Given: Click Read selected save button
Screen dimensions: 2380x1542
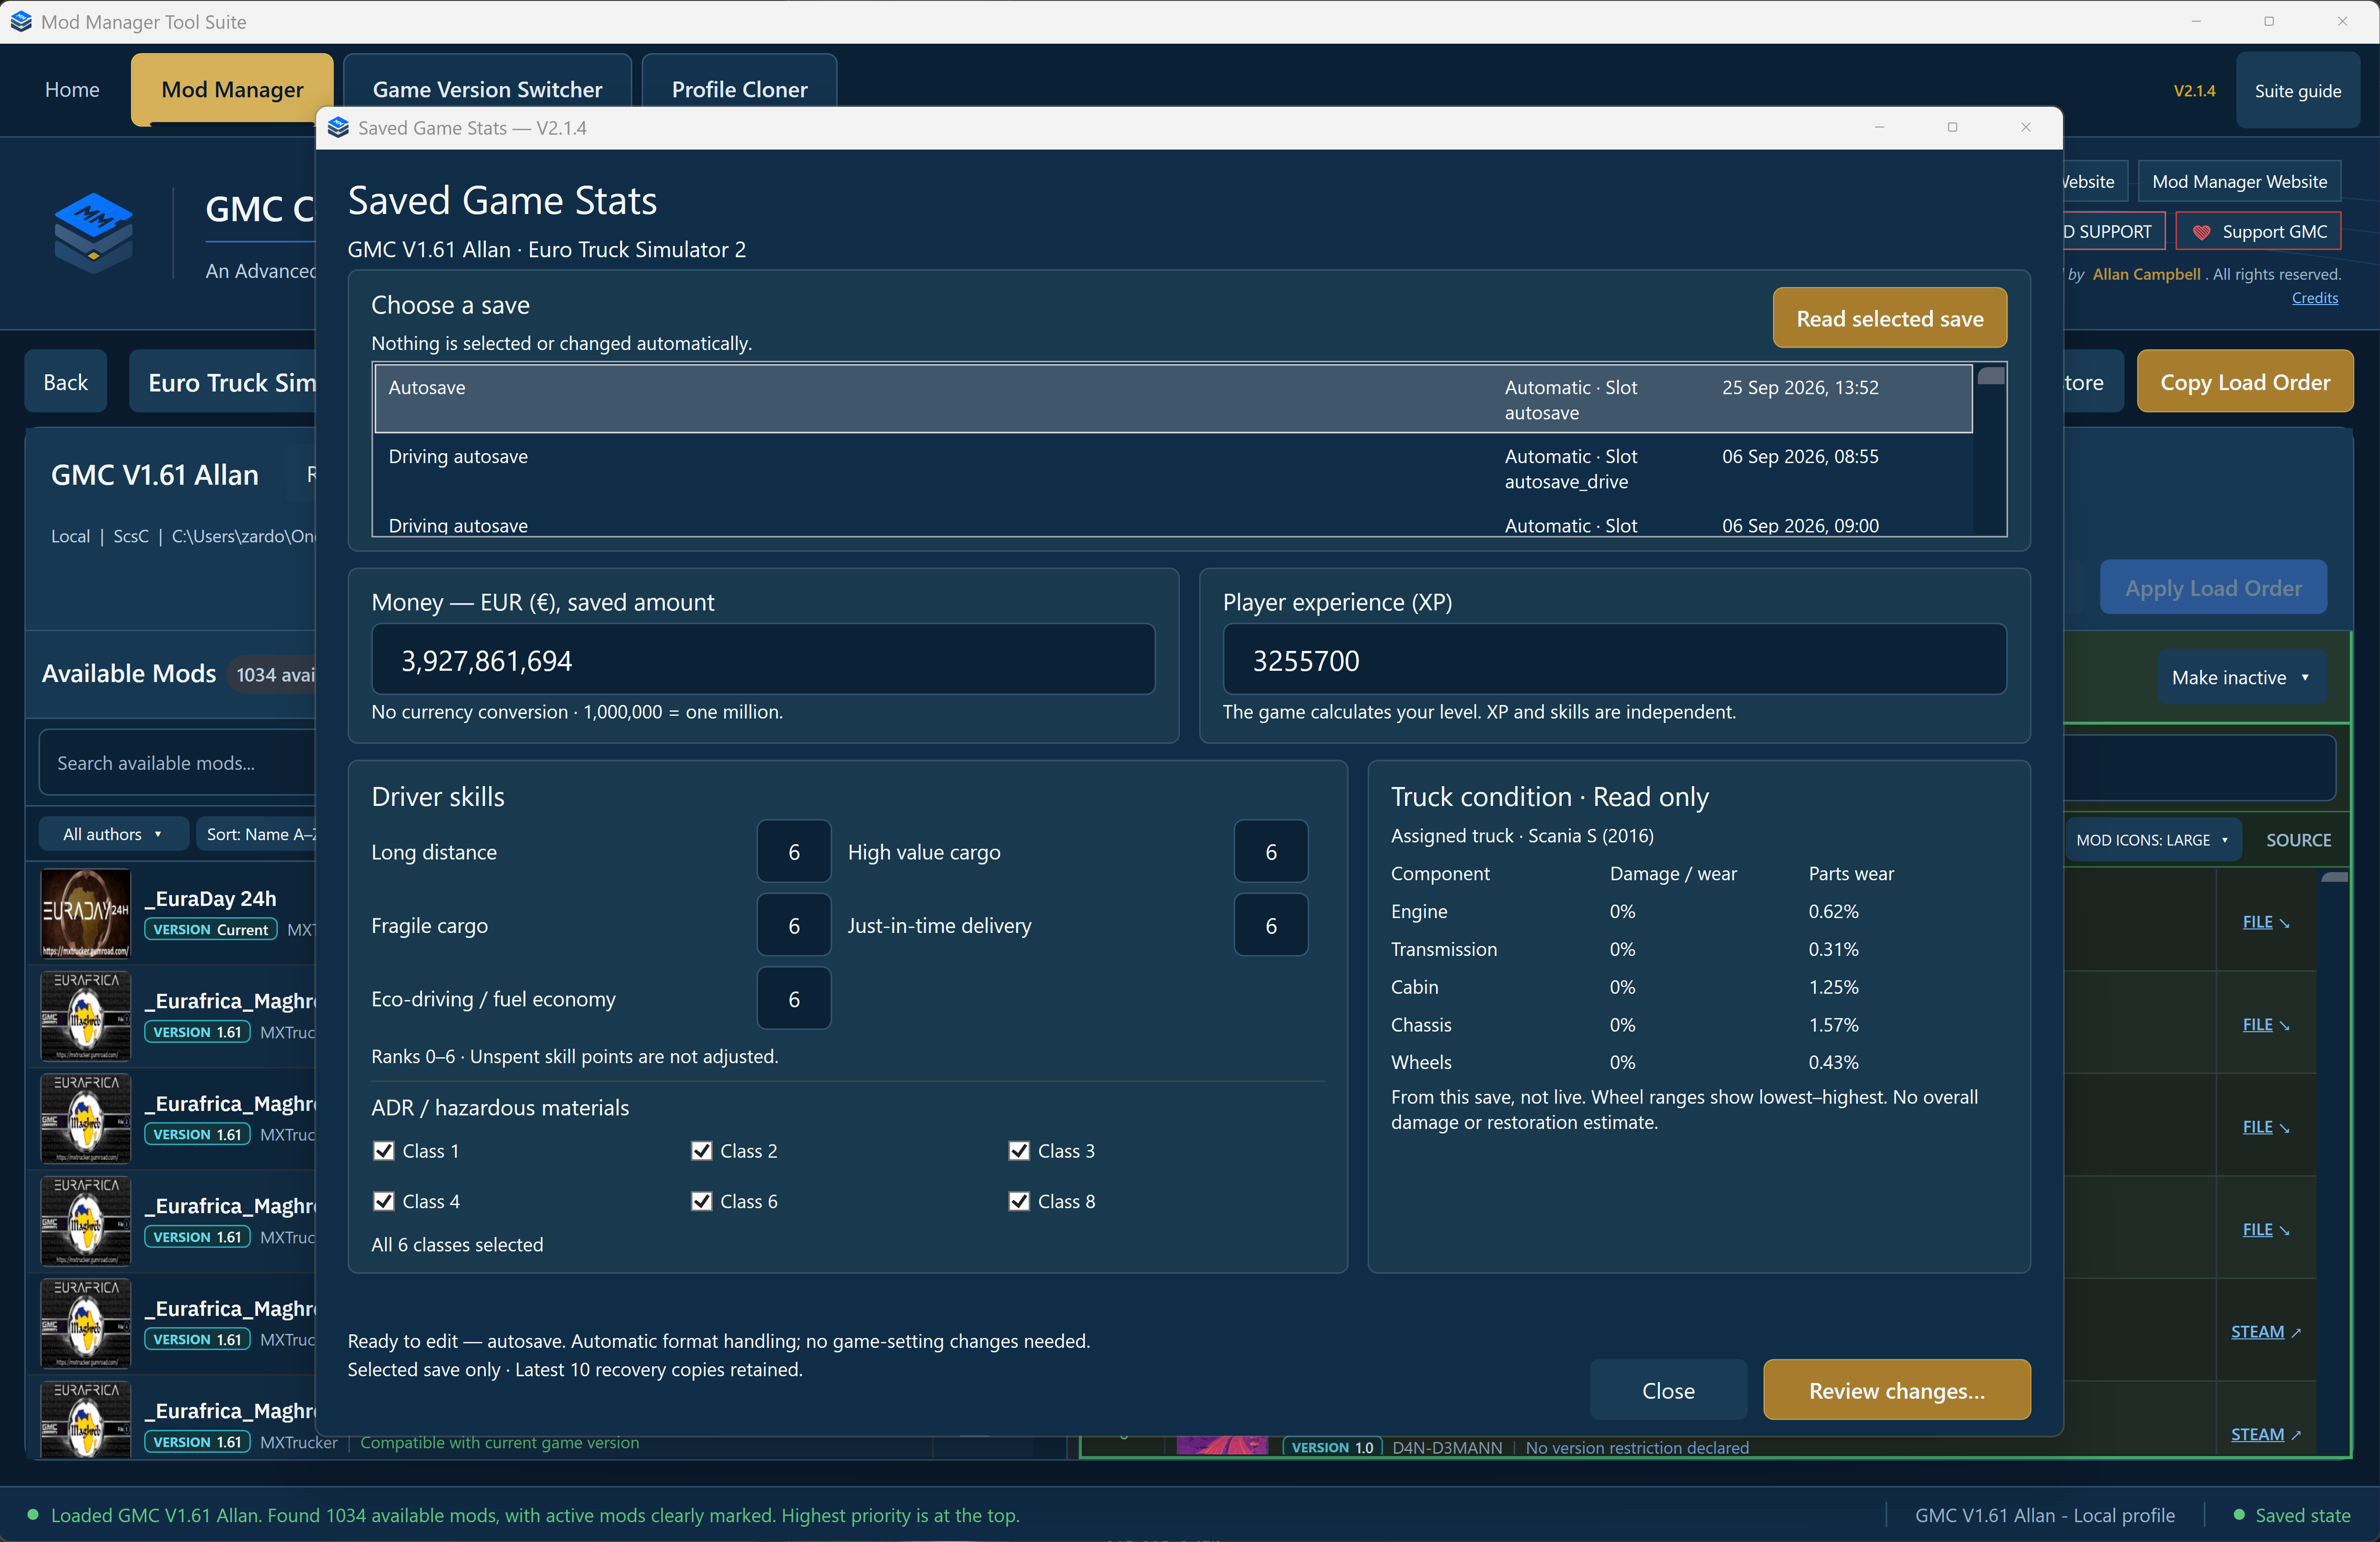Looking at the screenshot, I should tap(1889, 318).
